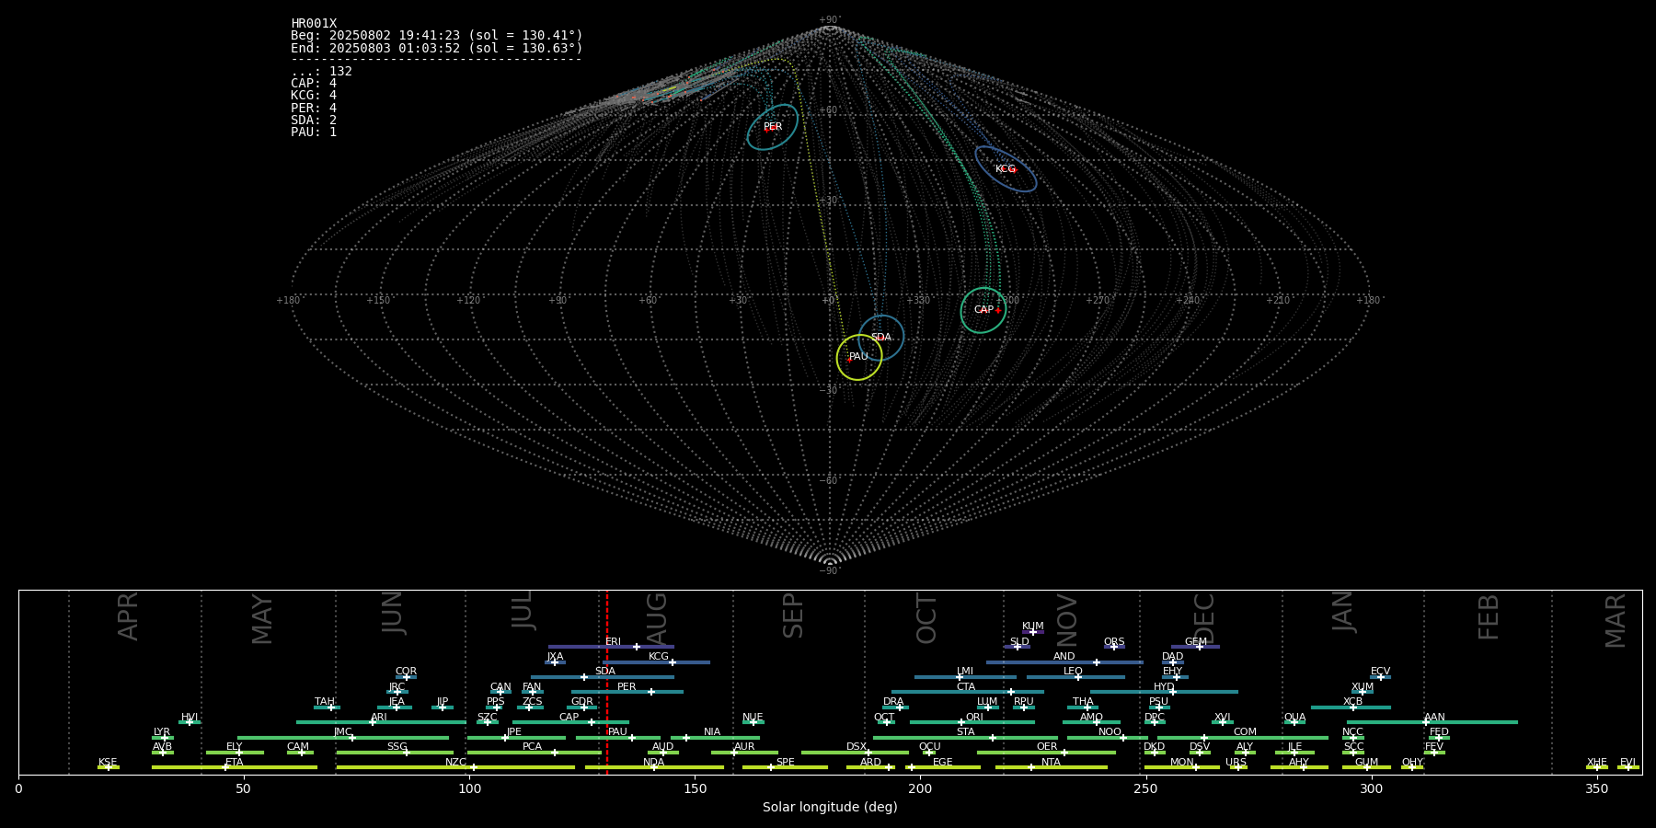Click the 300 tick label on x-axis

[1371, 788]
